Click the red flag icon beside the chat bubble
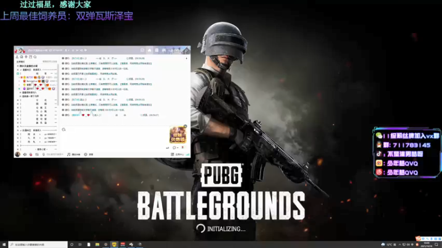The width and height of the screenshot is (442, 248). (x=182, y=147)
